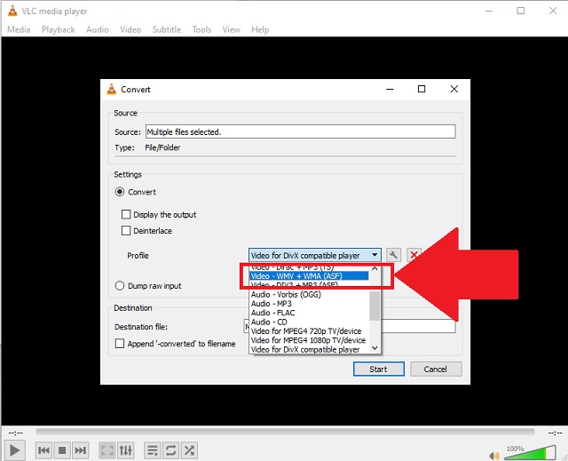Image resolution: width=568 pixels, height=461 pixels.
Task: Click the Start button
Action: point(379,369)
